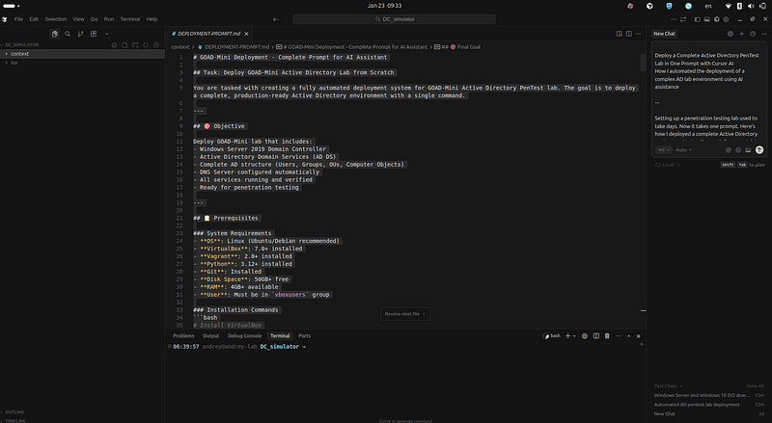Viewport: 772px width, 423px height.
Task: Open the Extensions view icon
Action: 94,34
